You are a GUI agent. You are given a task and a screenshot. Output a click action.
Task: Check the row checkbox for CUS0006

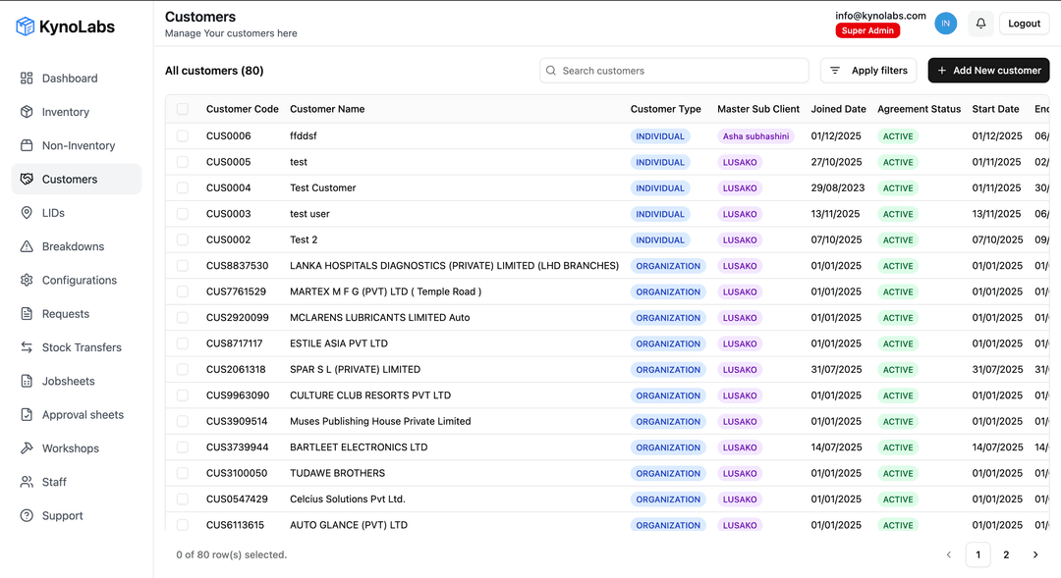click(182, 136)
